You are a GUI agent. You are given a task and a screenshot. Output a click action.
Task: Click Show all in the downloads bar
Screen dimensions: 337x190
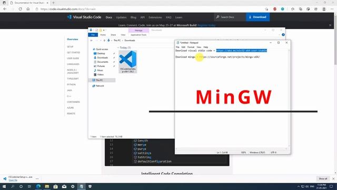(323, 178)
